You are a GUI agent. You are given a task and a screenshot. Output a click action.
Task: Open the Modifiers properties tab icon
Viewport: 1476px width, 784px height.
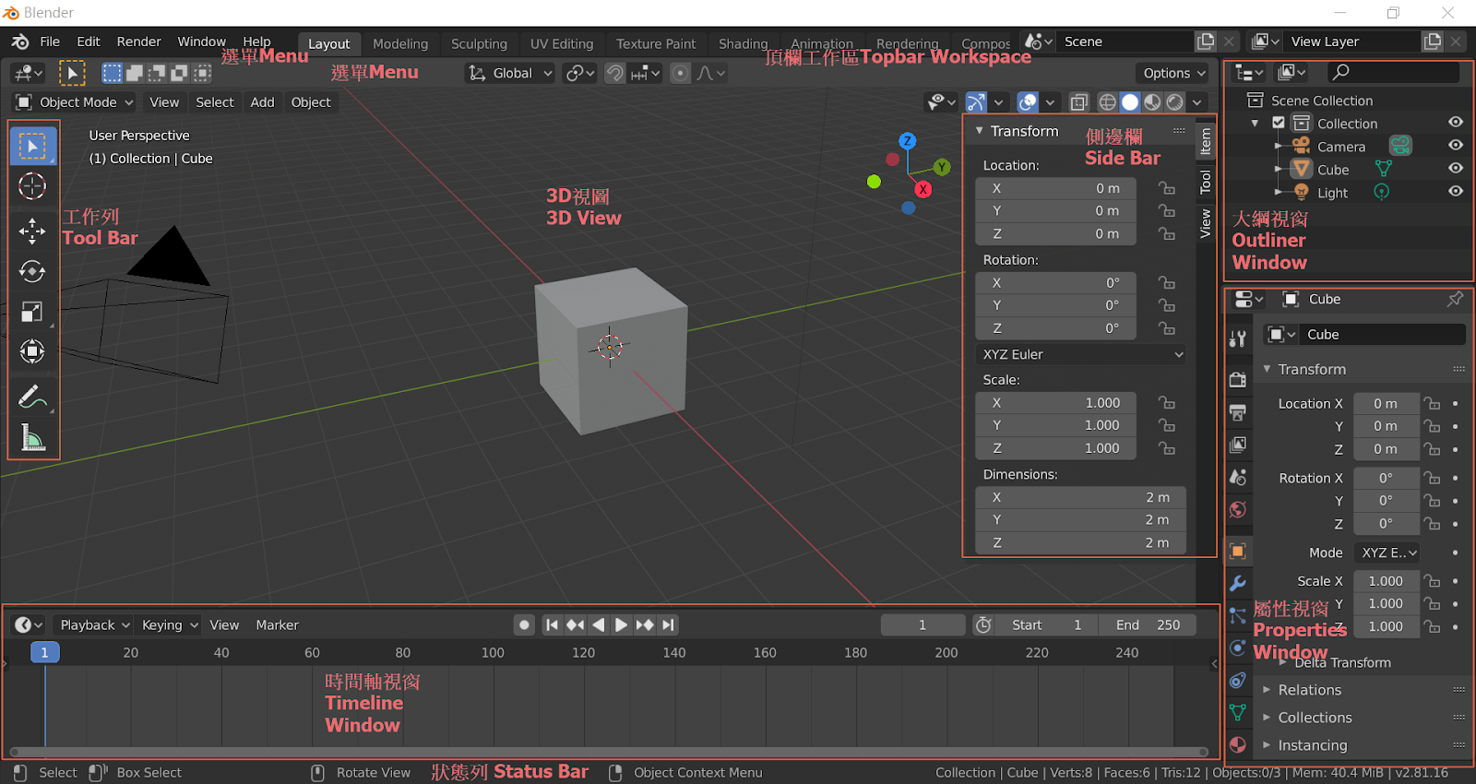pyautogui.click(x=1238, y=584)
